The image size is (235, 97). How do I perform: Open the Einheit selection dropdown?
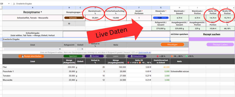click(80, 49)
